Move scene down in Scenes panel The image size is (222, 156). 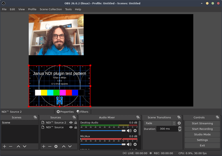[x=25, y=146]
